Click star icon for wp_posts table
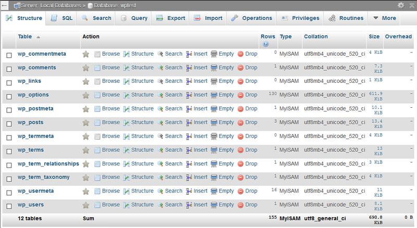Screen dimensions: 417x228 [x=85, y=123]
